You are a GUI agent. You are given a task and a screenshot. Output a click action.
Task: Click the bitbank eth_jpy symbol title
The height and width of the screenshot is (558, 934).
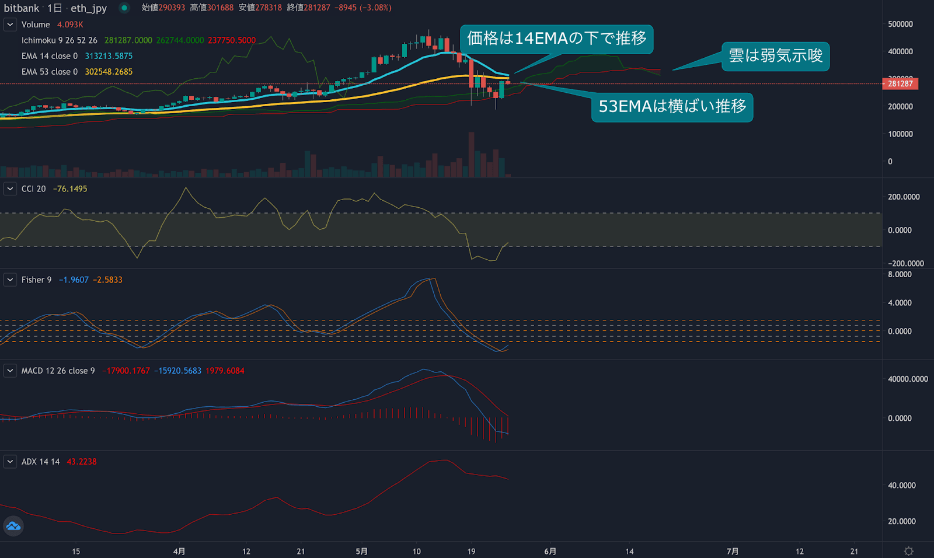pyautogui.click(x=55, y=8)
